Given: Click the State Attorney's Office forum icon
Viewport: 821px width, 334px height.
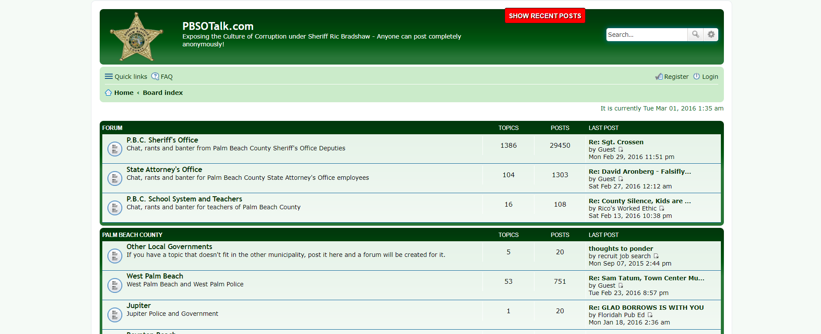Looking at the screenshot, I should point(114,178).
